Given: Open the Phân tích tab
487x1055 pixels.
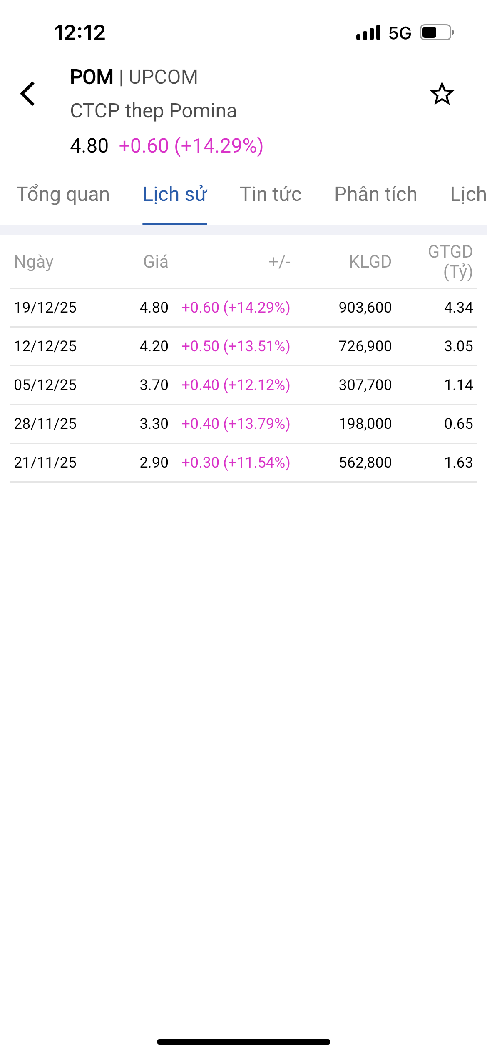Looking at the screenshot, I should click(x=375, y=194).
